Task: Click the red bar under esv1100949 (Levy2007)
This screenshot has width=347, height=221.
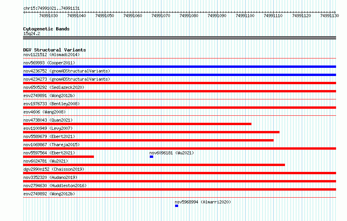Action: [x=151, y=132]
